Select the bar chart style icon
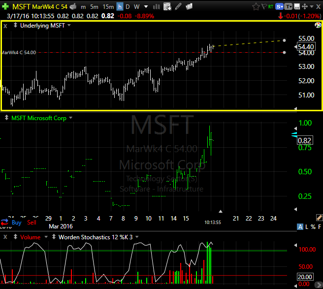323x289 pixels. [x=157, y=7]
